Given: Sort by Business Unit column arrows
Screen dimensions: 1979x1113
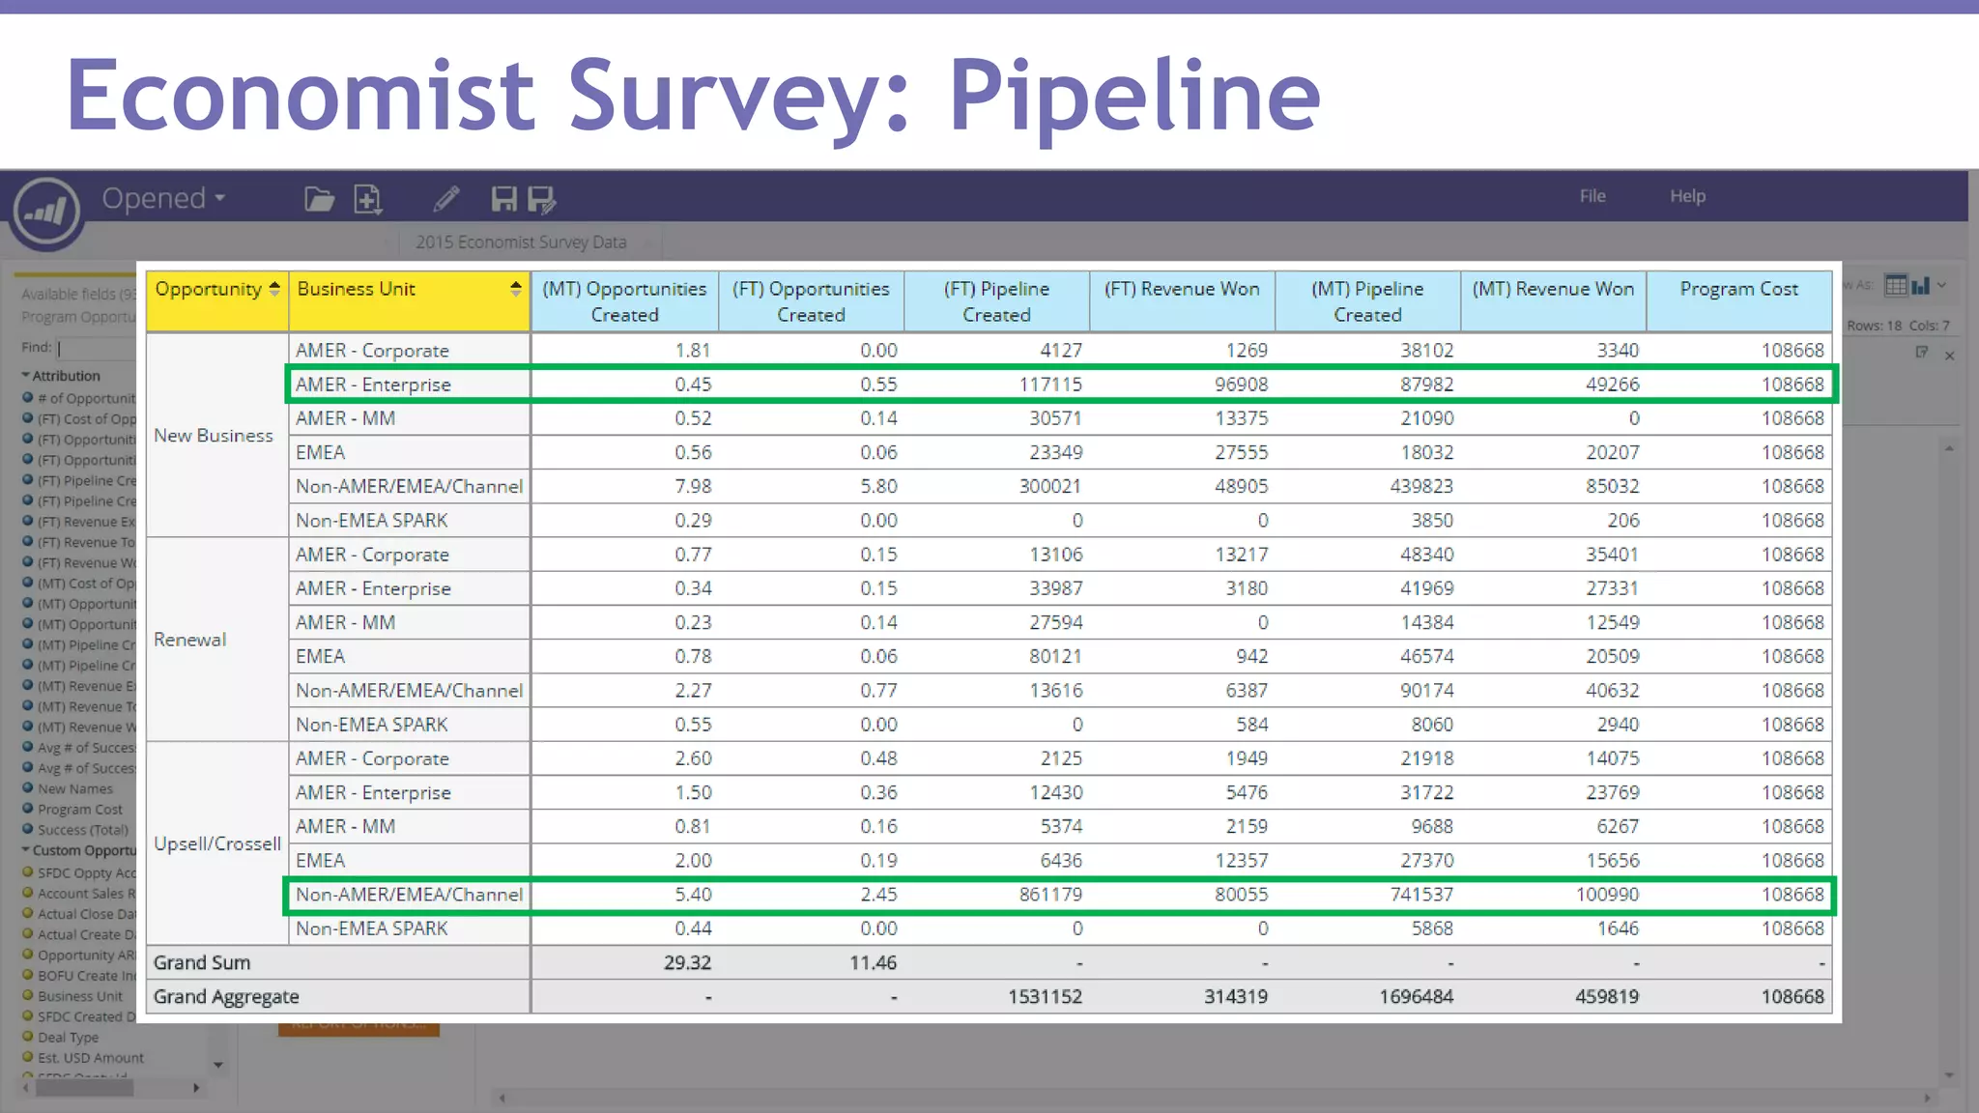Looking at the screenshot, I should (516, 289).
